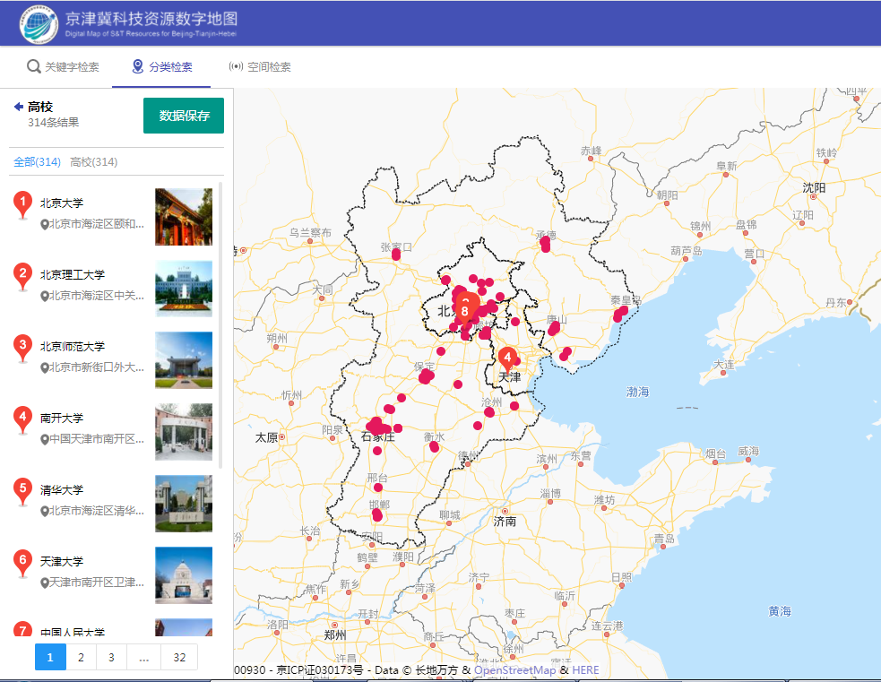Click the 北京师范大学 result name
This screenshot has height=682, width=881.
click(x=73, y=347)
